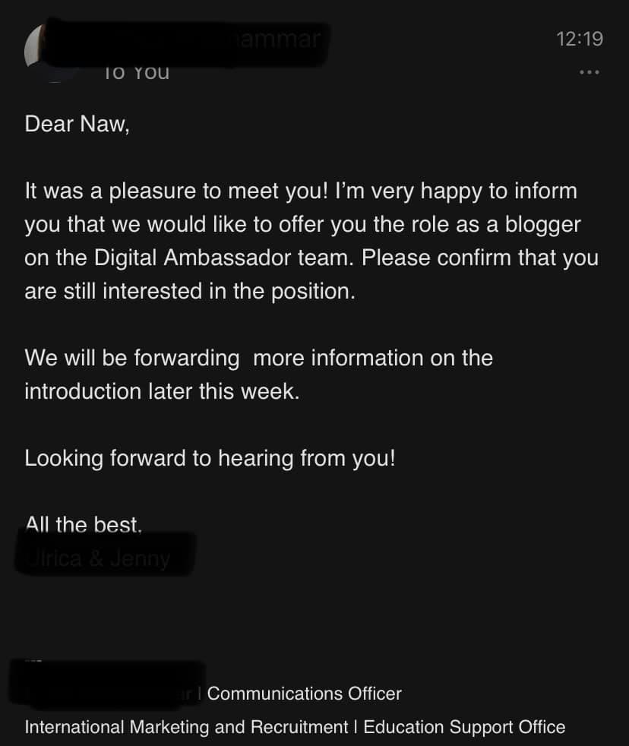Click 'introduction later this week.' line
Image resolution: width=629 pixels, height=746 pixels.
162,391
